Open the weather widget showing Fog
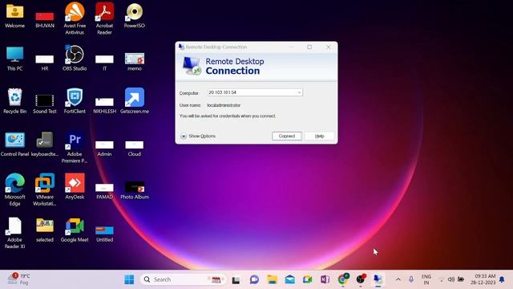This screenshot has width=513, height=289. click(19, 279)
